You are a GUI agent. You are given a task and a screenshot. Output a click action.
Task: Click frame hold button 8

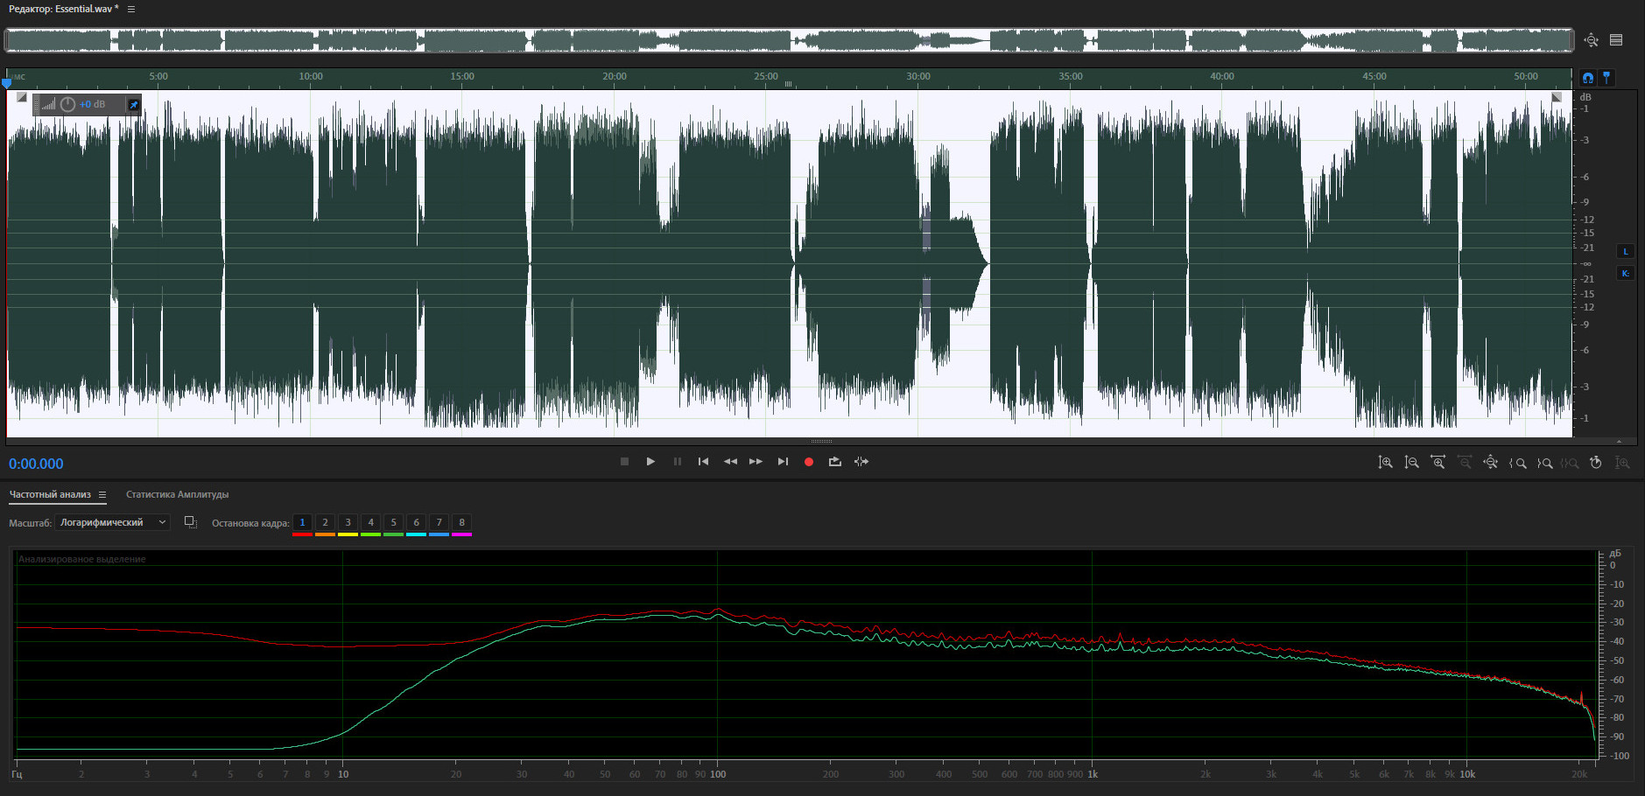tap(461, 523)
